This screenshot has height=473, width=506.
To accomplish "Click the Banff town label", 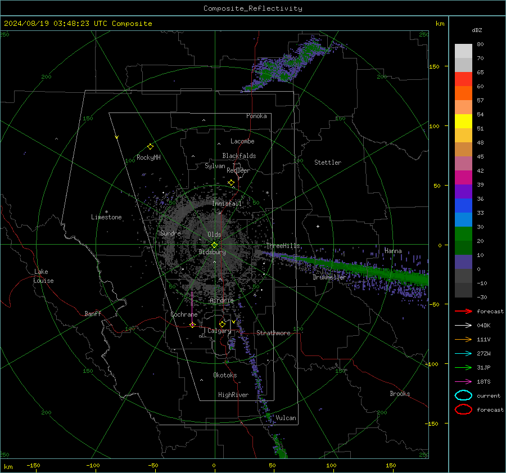I will coord(93,314).
